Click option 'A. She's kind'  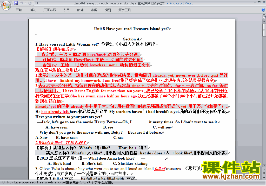pyautogui.click(x=59, y=163)
